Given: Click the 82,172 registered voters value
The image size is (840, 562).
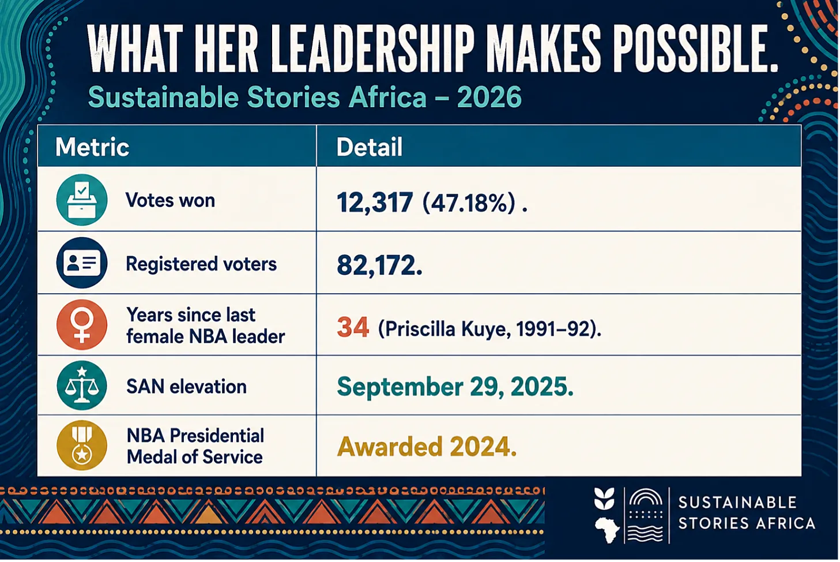Looking at the screenshot, I should pyautogui.click(x=379, y=265).
